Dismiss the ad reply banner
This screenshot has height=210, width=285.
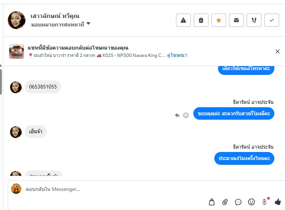(x=278, y=51)
